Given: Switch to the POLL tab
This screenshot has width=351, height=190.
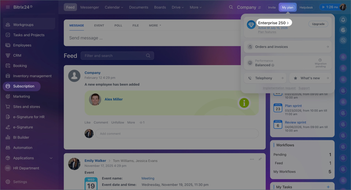Looking at the screenshot, I should (118, 25).
